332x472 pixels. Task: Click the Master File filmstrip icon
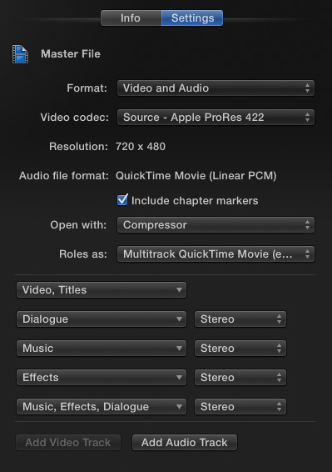[21, 54]
